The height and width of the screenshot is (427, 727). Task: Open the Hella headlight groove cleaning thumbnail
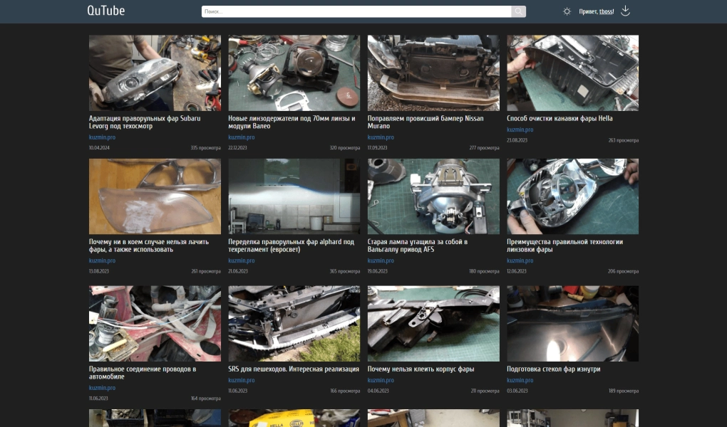(x=572, y=73)
